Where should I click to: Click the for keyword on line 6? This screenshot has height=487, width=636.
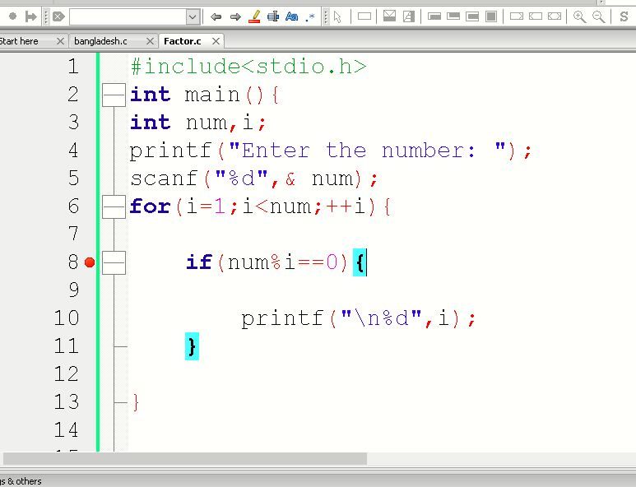[150, 206]
